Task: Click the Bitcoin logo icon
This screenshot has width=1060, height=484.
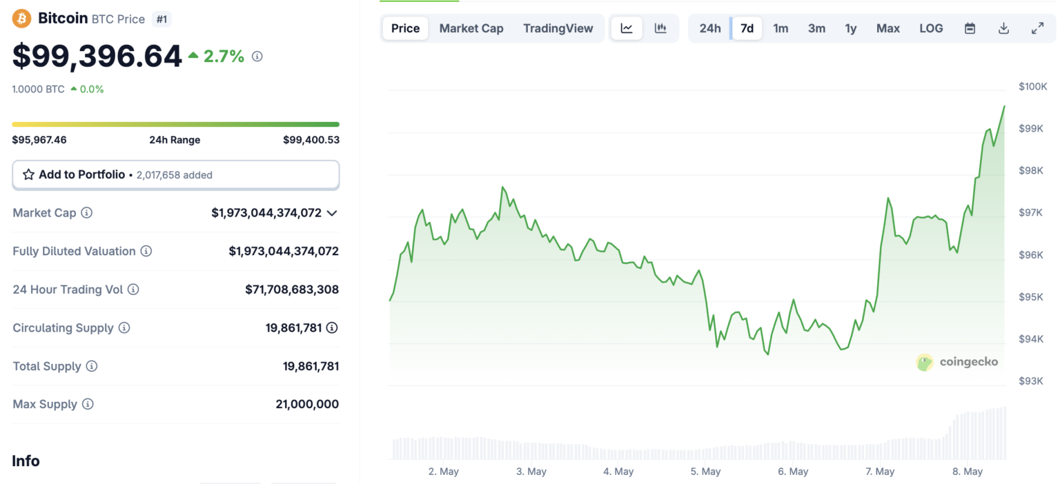Action: point(21,17)
